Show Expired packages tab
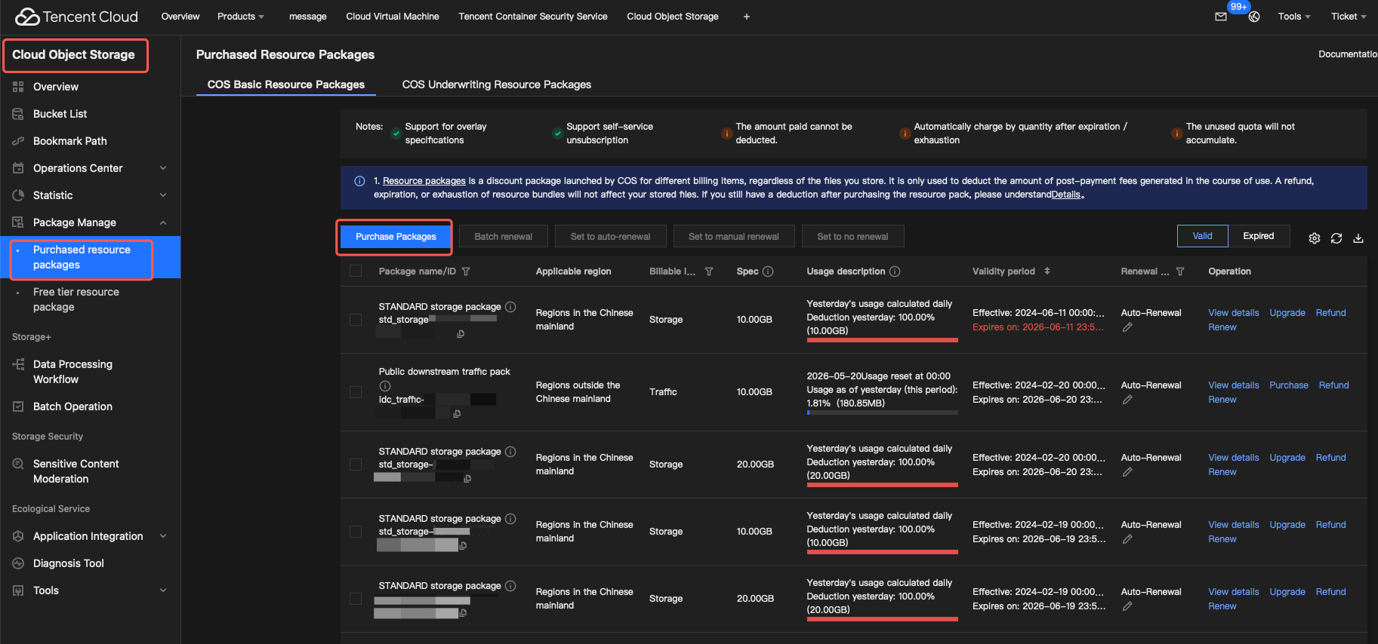 coord(1259,236)
